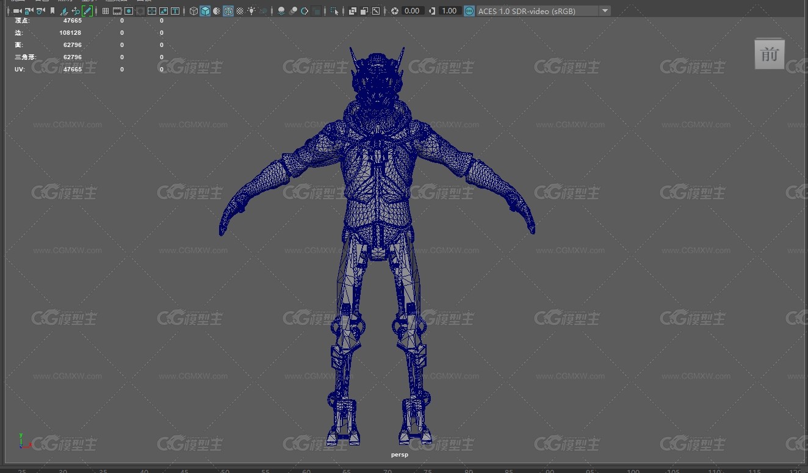Enable the 2D Pan/Zoom icon

(76, 11)
